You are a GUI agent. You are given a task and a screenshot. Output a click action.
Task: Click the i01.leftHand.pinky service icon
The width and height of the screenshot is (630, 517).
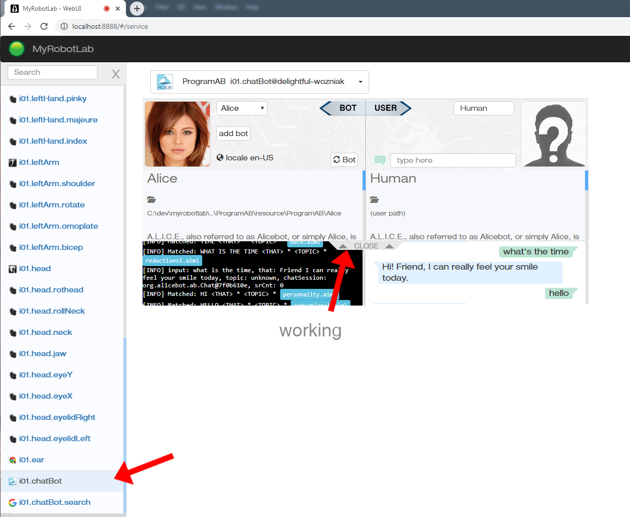tap(13, 99)
